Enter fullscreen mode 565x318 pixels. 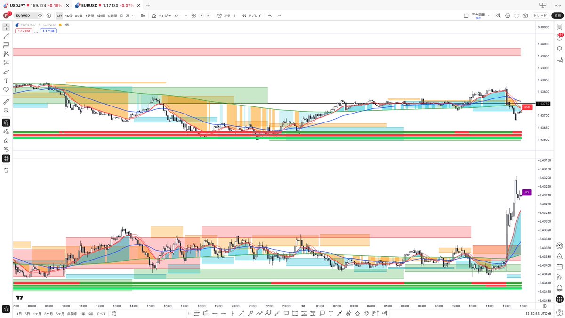[x=517, y=16]
